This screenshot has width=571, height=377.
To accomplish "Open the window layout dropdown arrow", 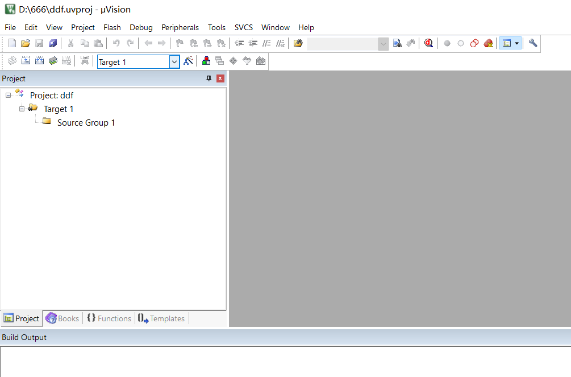I will (x=516, y=43).
